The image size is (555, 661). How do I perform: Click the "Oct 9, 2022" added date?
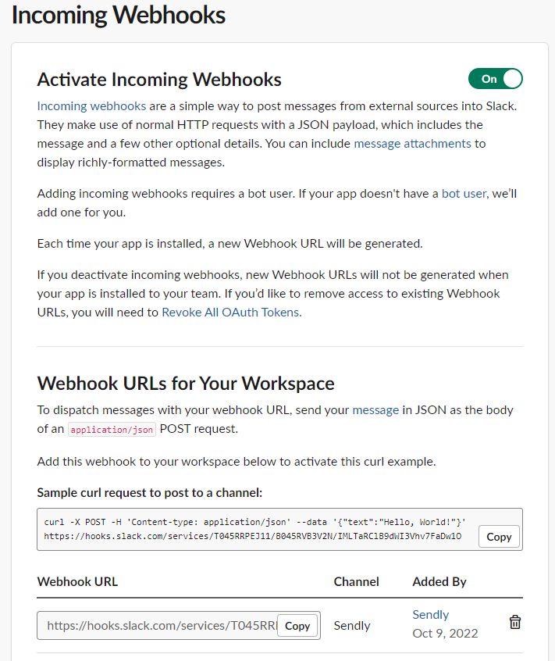(445, 633)
